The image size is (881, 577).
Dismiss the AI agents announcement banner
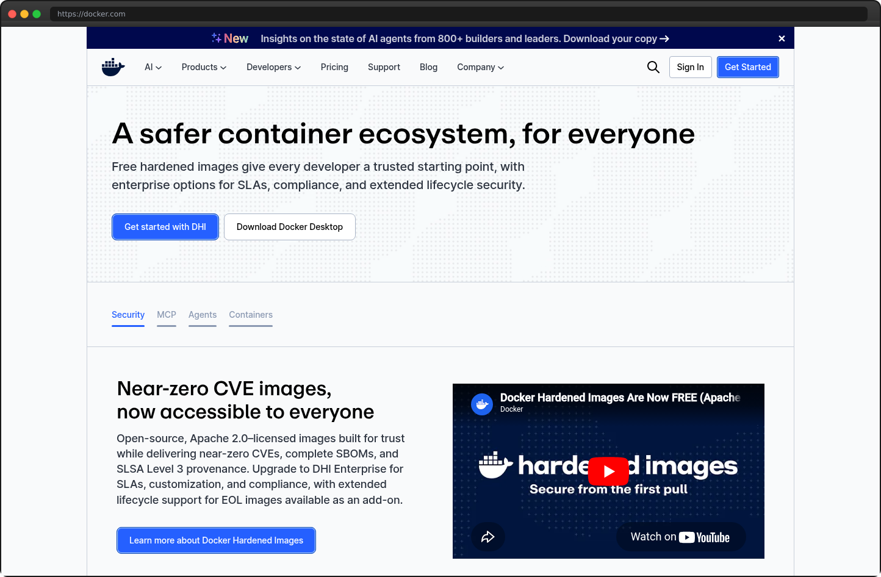[x=782, y=38]
